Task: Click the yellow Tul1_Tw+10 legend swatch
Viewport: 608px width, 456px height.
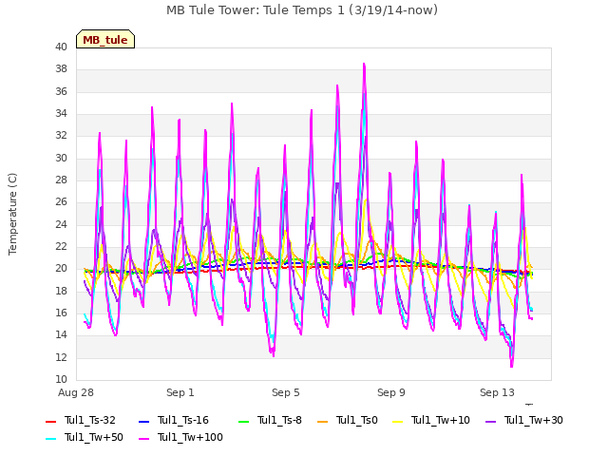Action: pos(397,421)
